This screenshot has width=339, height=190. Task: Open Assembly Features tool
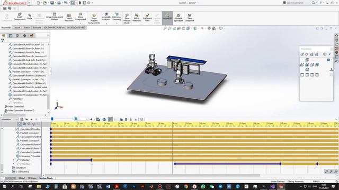(x=106, y=16)
